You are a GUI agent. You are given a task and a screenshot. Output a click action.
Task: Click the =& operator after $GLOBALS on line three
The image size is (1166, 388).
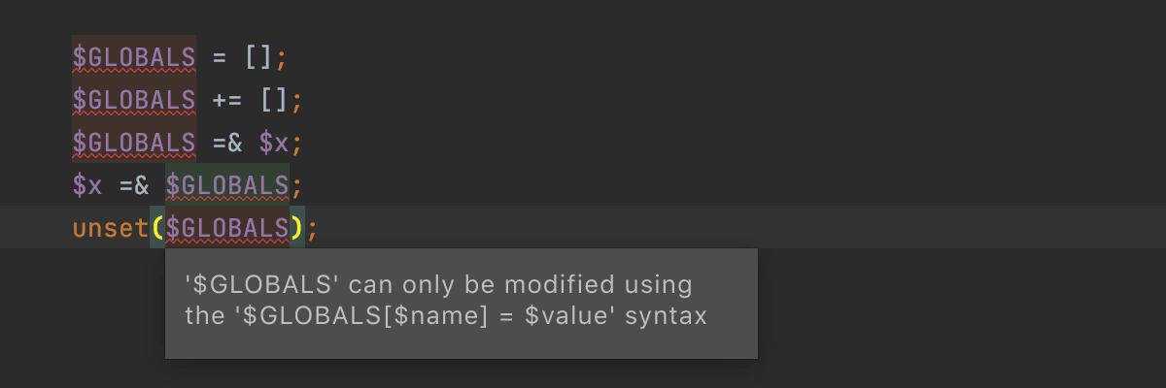coord(226,143)
